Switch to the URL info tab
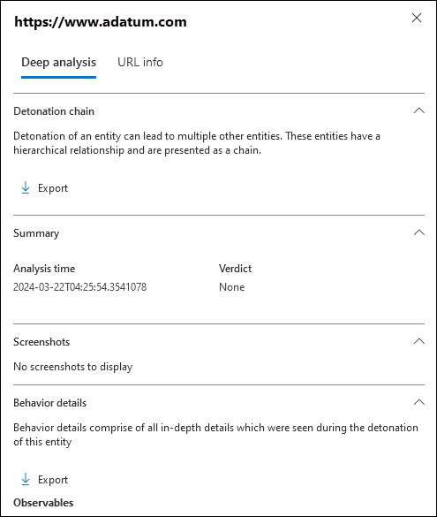 click(x=140, y=63)
